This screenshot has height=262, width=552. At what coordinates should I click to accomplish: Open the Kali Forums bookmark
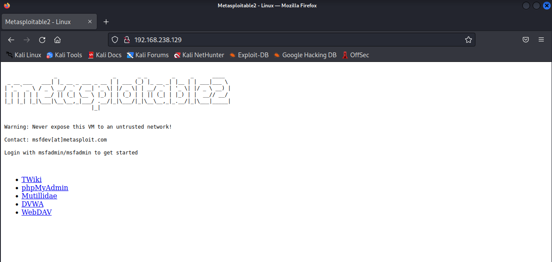click(x=148, y=55)
